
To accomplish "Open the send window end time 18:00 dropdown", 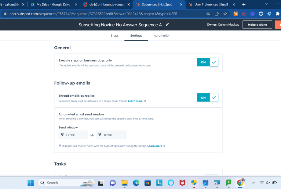I will pyautogui.click(x=111, y=135).
